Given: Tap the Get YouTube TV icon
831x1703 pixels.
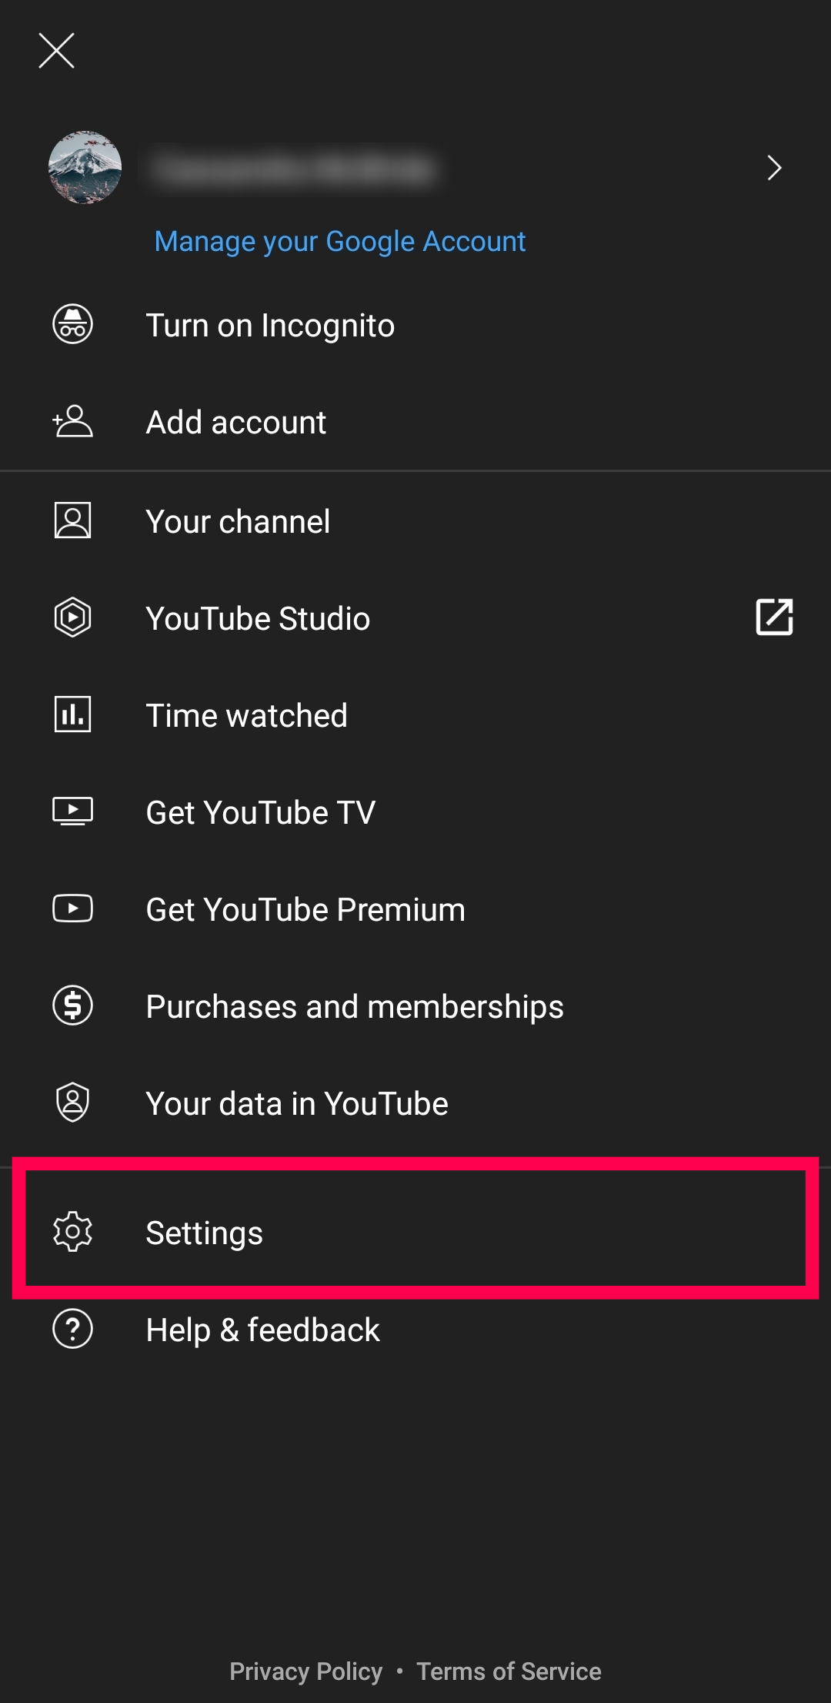Looking at the screenshot, I should coord(73,811).
